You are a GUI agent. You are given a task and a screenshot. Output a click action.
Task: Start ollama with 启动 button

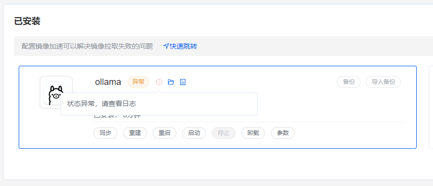click(194, 133)
